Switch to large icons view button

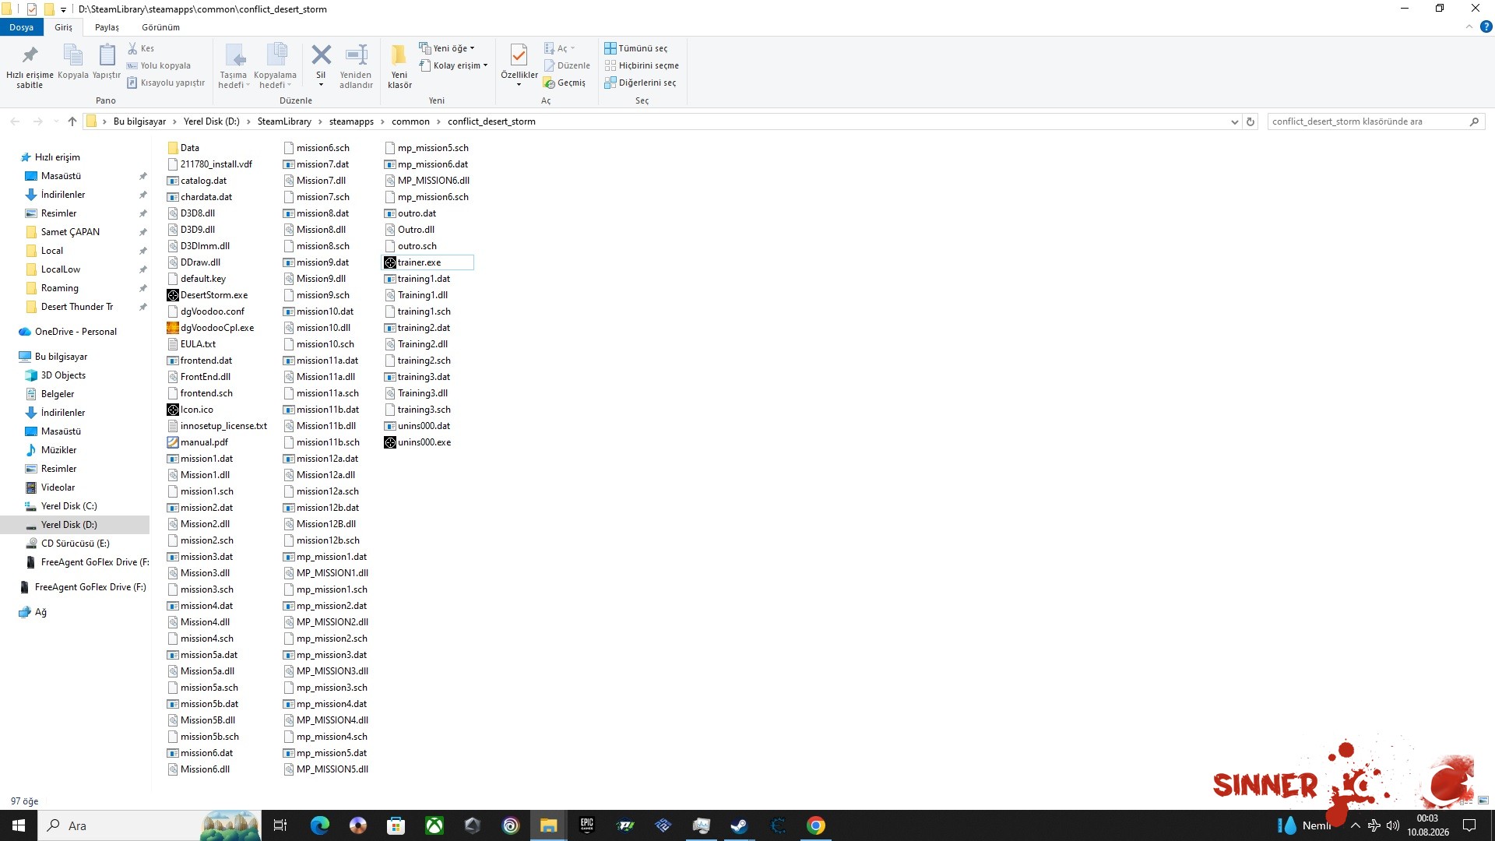(x=1483, y=801)
